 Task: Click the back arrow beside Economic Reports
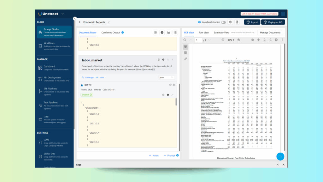tap(79, 22)
